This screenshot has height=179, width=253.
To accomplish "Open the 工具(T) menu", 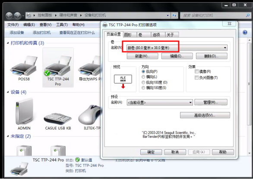I will click(x=62, y=25).
